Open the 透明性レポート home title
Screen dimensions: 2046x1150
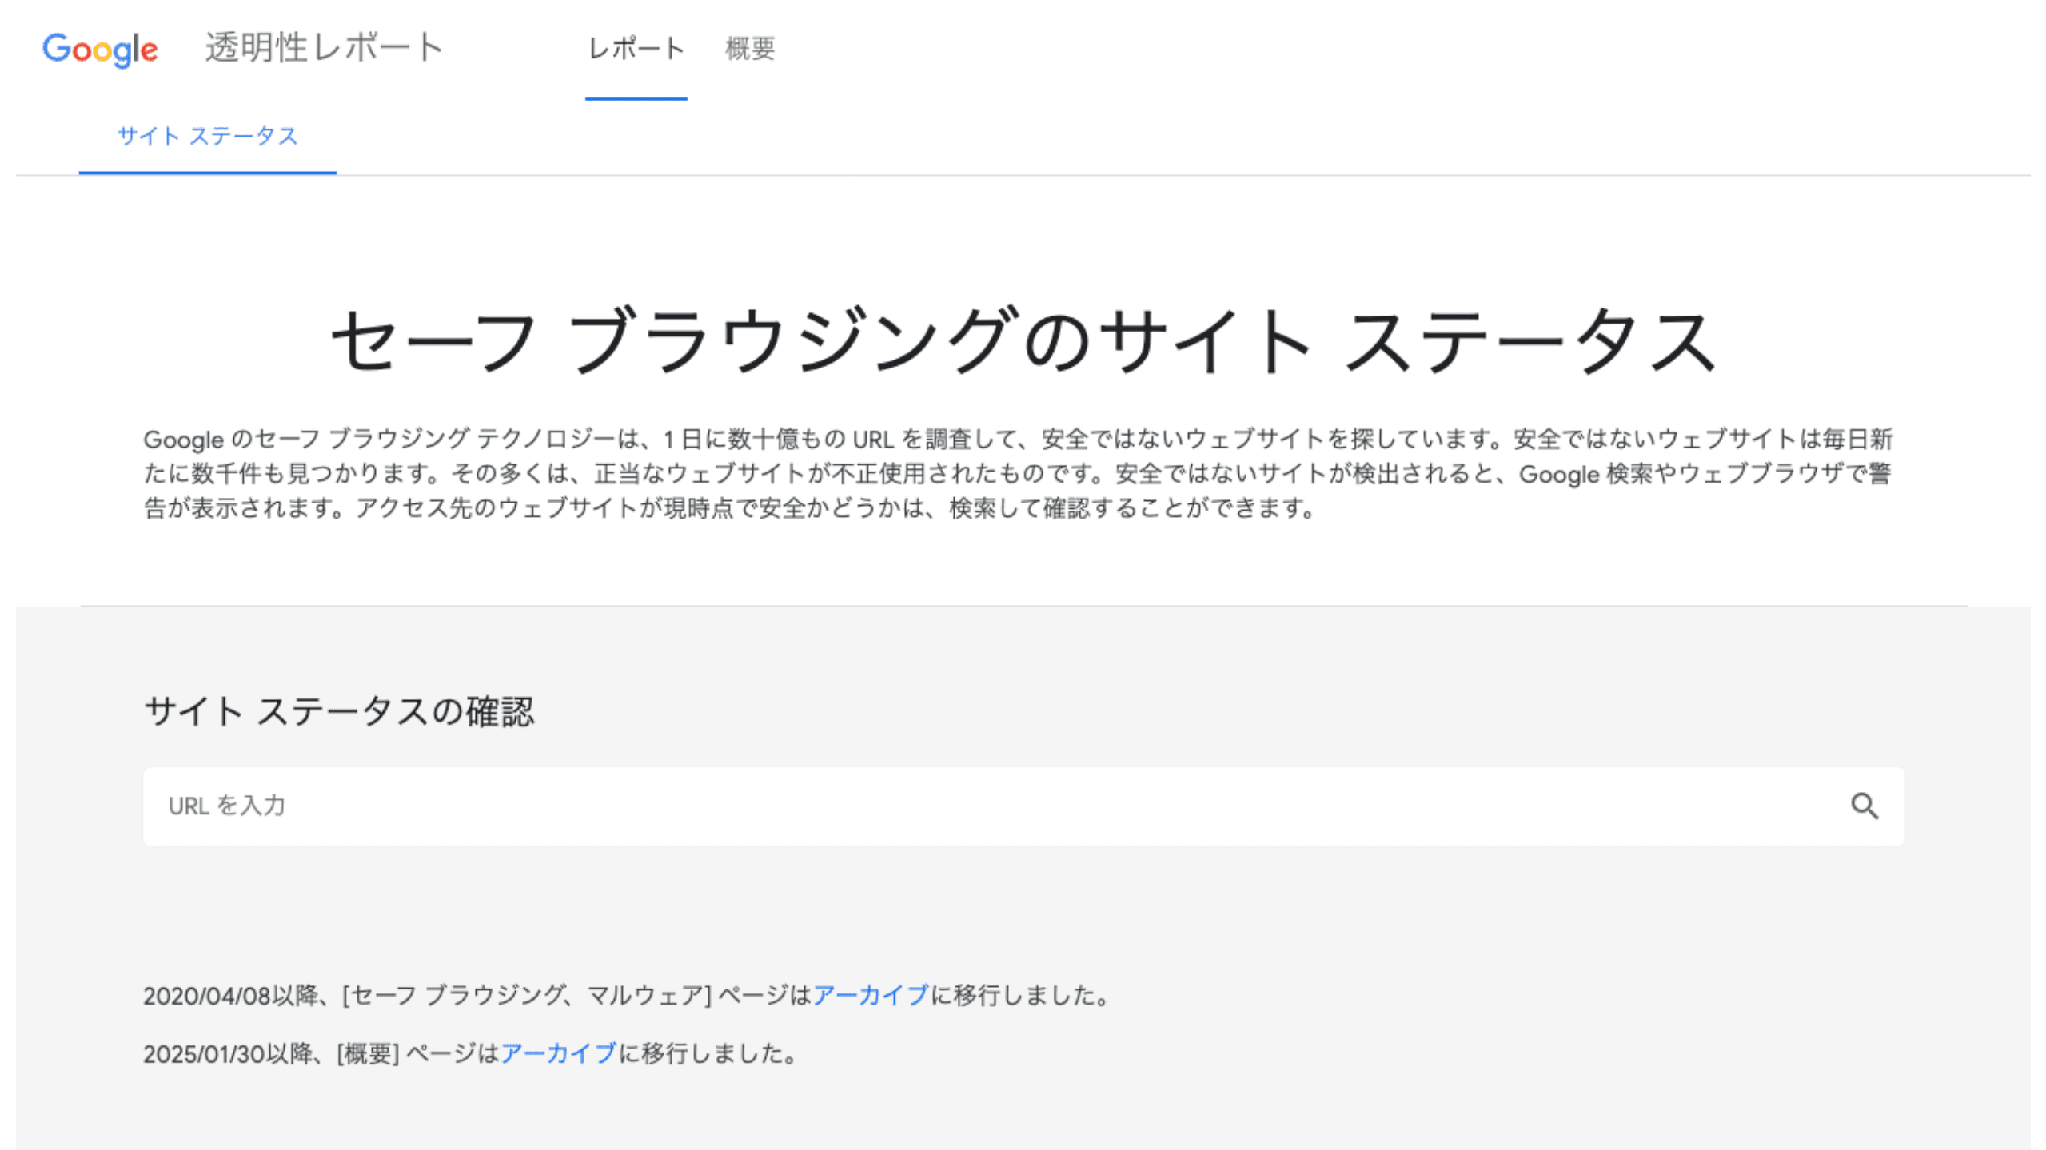(x=324, y=48)
